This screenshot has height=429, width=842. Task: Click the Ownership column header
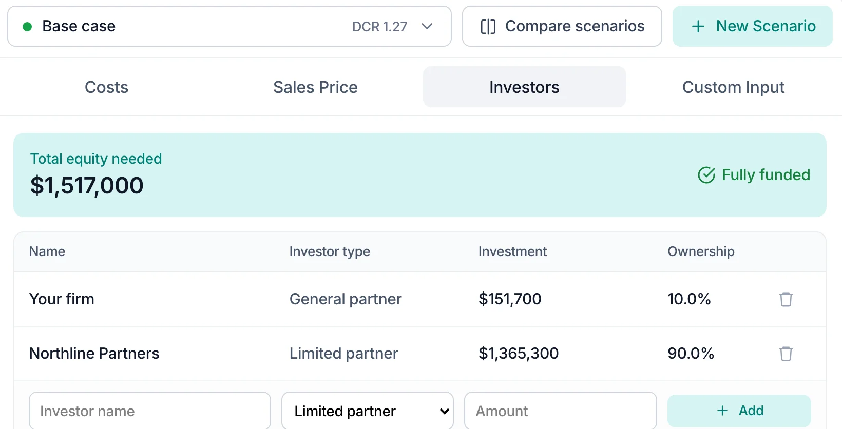(x=701, y=251)
